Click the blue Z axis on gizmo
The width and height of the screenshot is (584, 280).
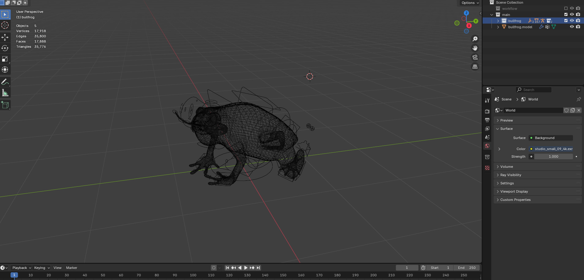coord(466,13)
